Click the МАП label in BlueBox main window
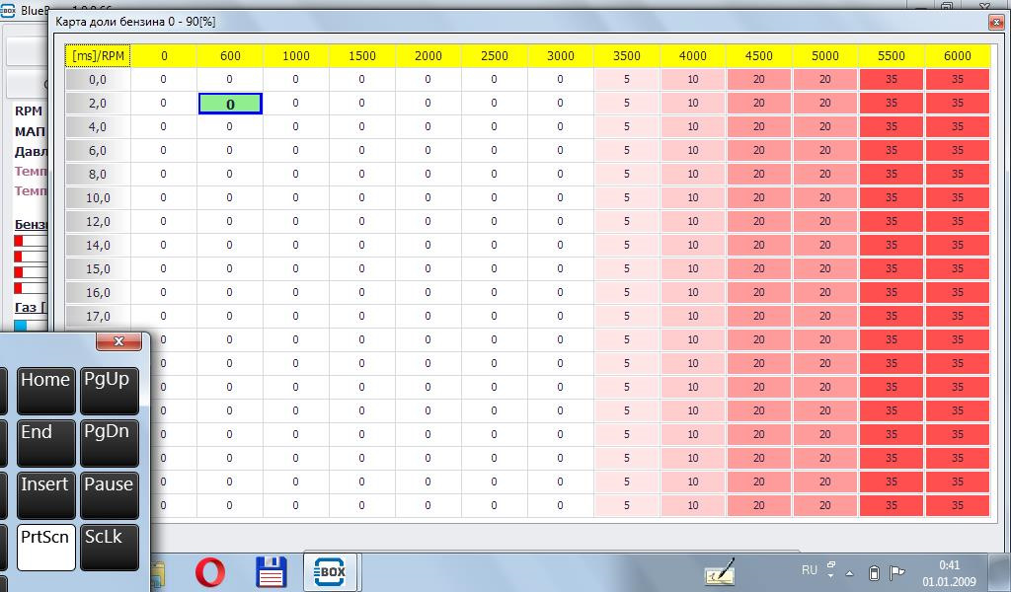1011x592 pixels. 30,131
